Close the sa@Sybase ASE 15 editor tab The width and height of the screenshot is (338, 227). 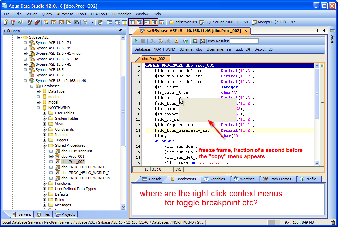point(246,31)
